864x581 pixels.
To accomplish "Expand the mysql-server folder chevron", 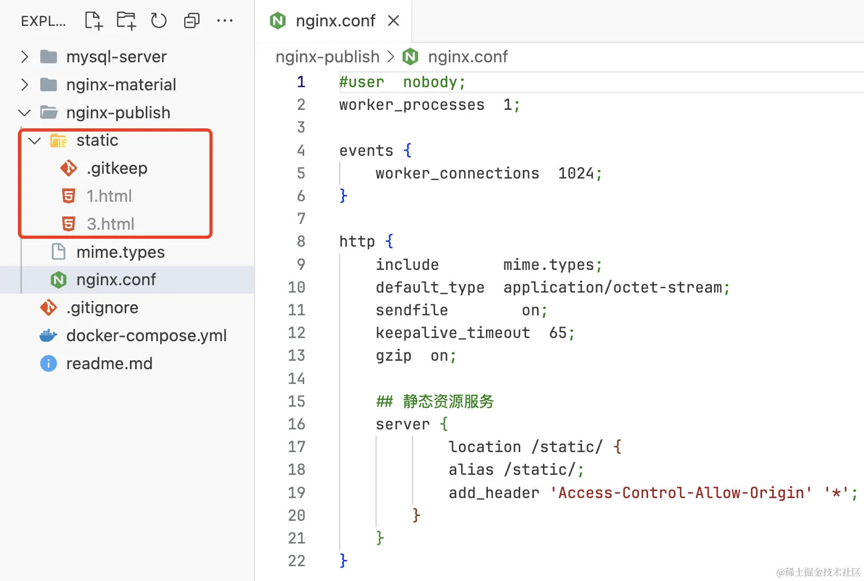I will click(x=24, y=57).
